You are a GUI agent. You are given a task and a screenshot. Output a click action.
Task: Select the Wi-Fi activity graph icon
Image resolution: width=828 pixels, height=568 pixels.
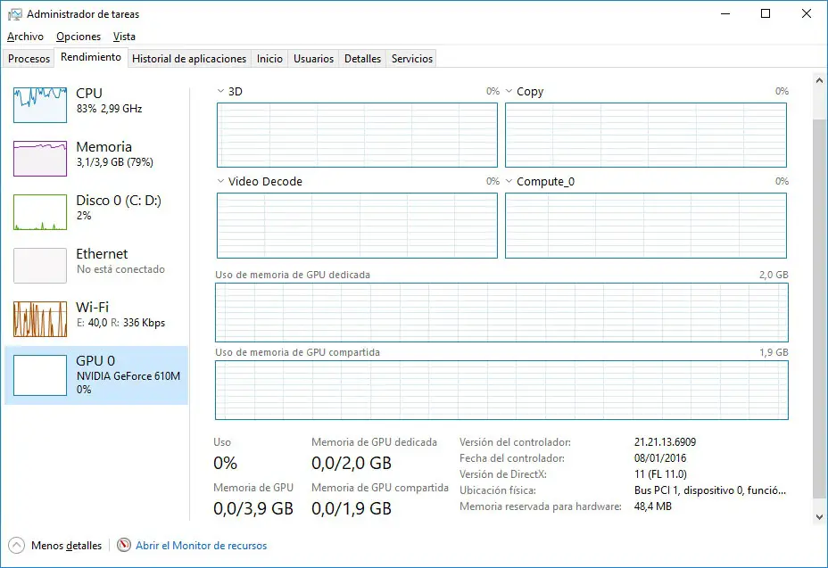(40, 319)
